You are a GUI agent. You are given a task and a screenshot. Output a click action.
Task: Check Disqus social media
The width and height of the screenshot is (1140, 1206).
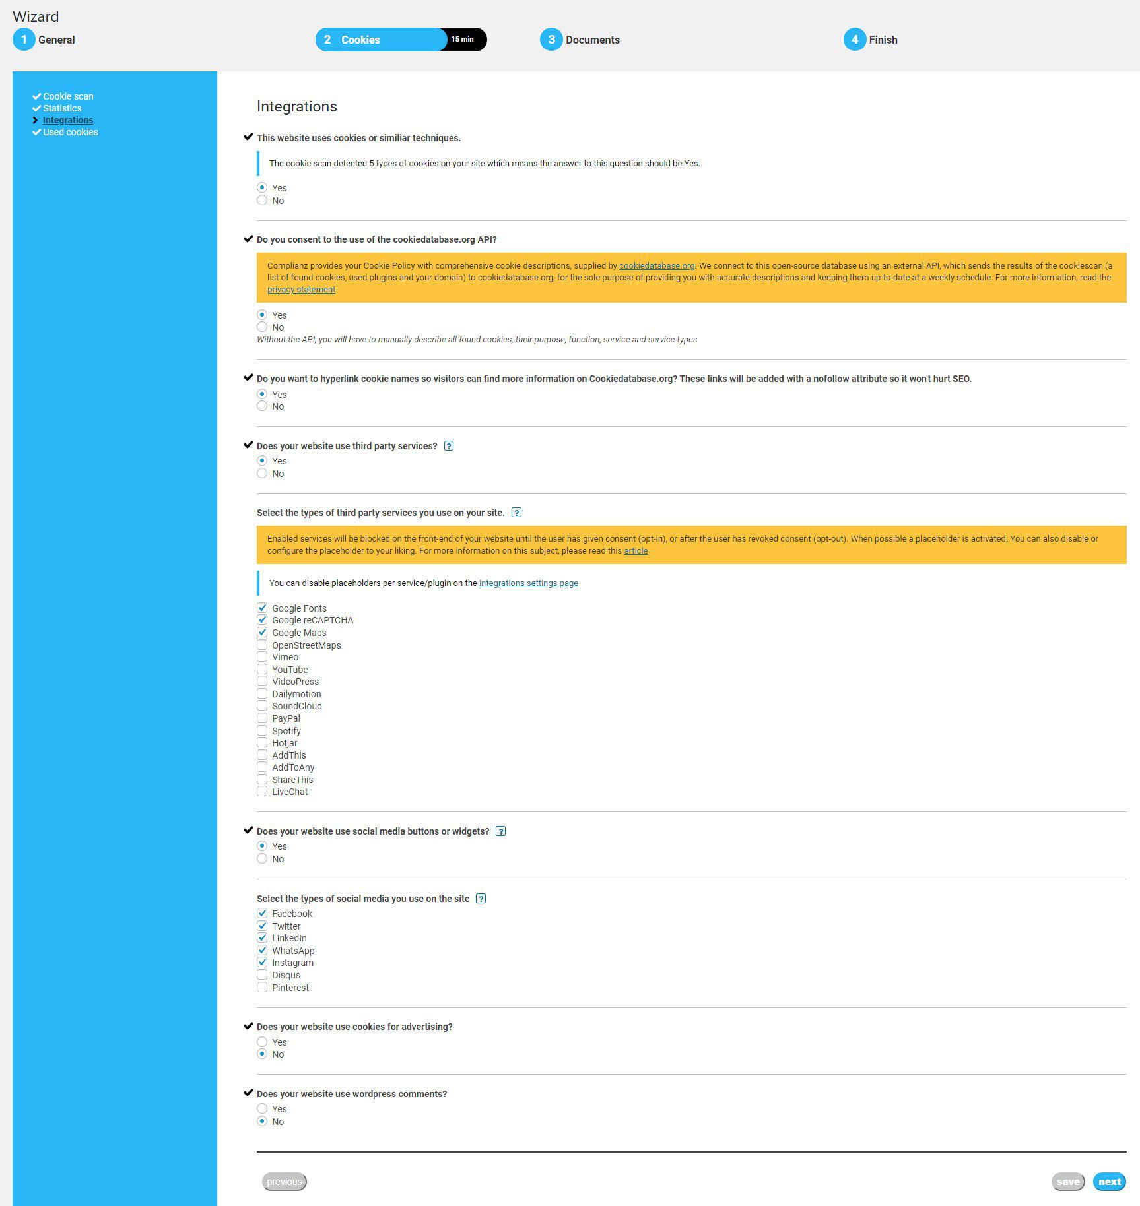click(262, 974)
